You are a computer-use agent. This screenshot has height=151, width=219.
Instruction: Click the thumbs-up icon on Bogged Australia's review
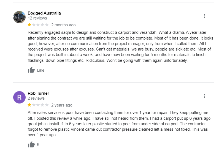(31, 70)
